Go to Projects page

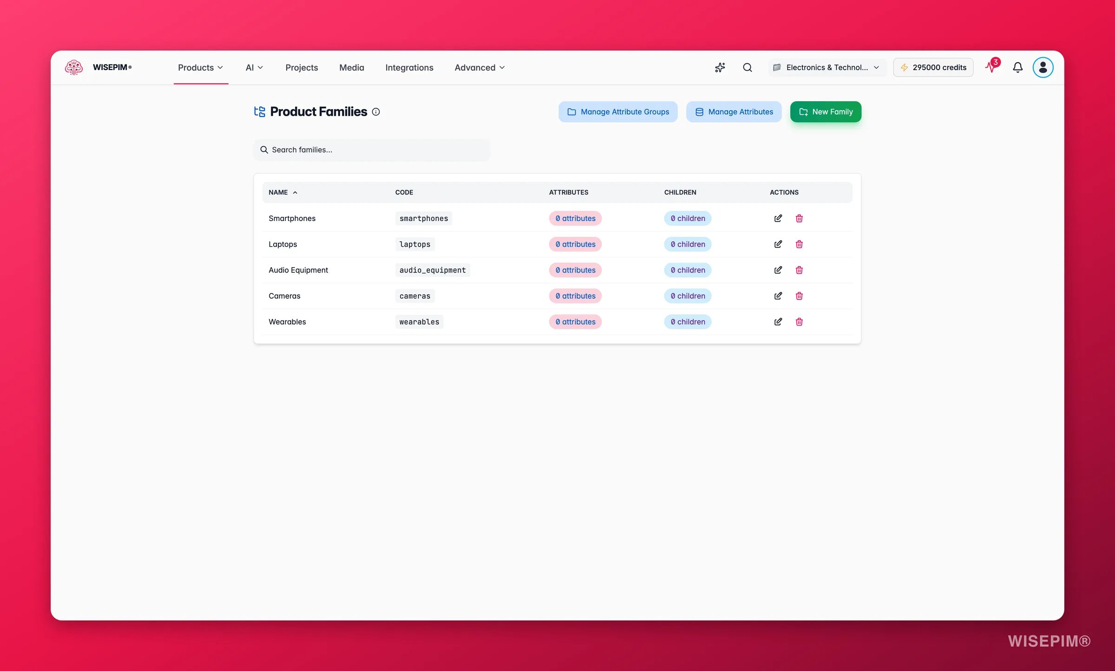[302, 67]
